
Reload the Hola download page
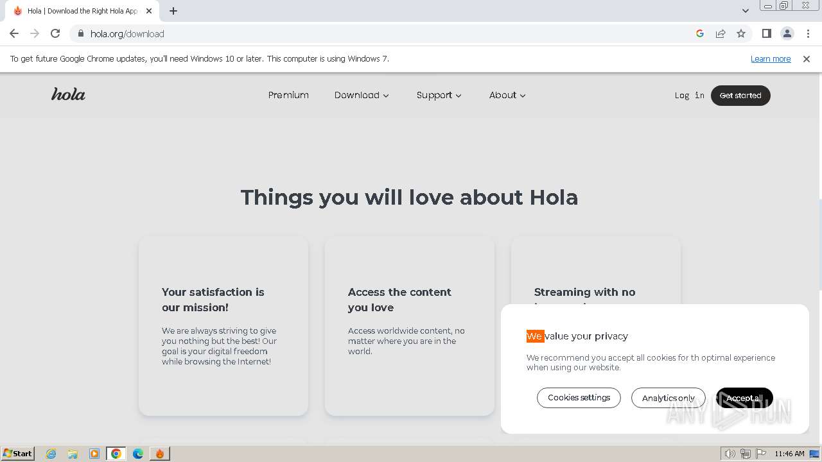[x=55, y=33]
